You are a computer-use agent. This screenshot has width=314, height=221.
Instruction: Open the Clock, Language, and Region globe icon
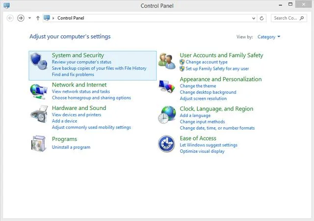(x=167, y=114)
